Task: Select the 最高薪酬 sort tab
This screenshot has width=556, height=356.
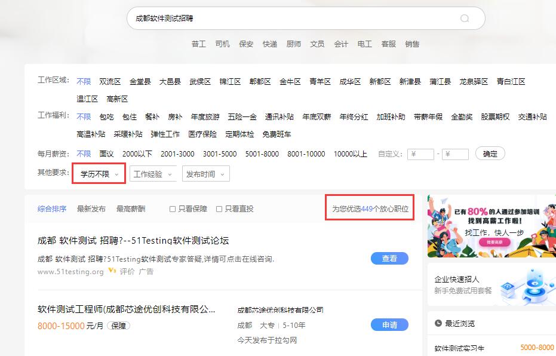Action: pos(130,209)
